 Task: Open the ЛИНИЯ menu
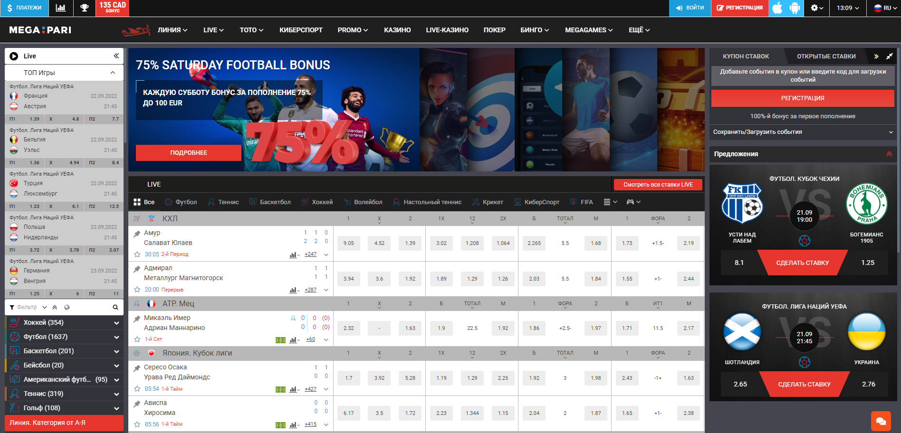pos(173,30)
